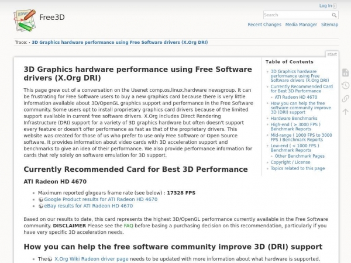This screenshot has width=351, height=263.
Task: Open the Sitemap link
Action: pyautogui.click(x=329, y=25)
